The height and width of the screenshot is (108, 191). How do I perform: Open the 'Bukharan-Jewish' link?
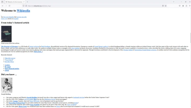click(x=50, y=99)
